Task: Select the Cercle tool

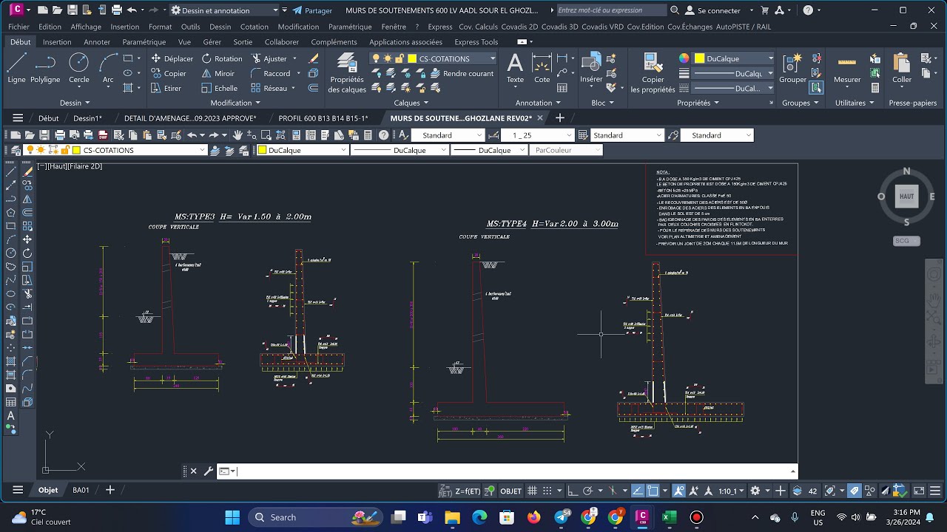Action: [x=79, y=69]
